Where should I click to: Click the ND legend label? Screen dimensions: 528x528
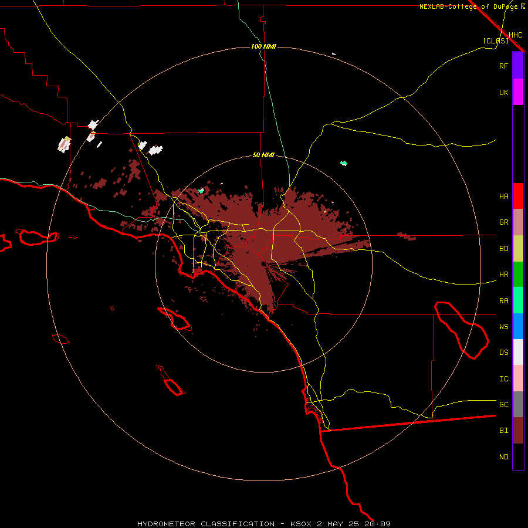[x=503, y=457]
